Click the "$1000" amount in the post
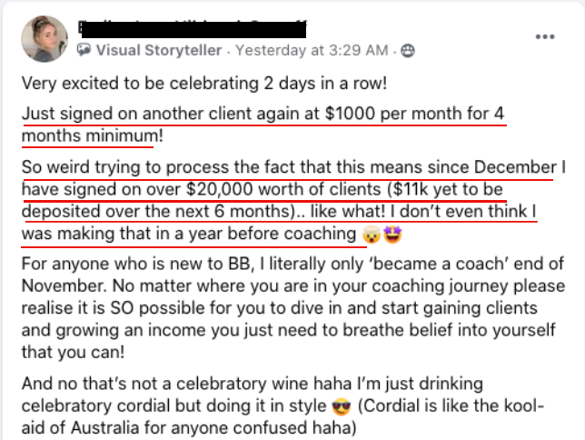 [x=350, y=113]
